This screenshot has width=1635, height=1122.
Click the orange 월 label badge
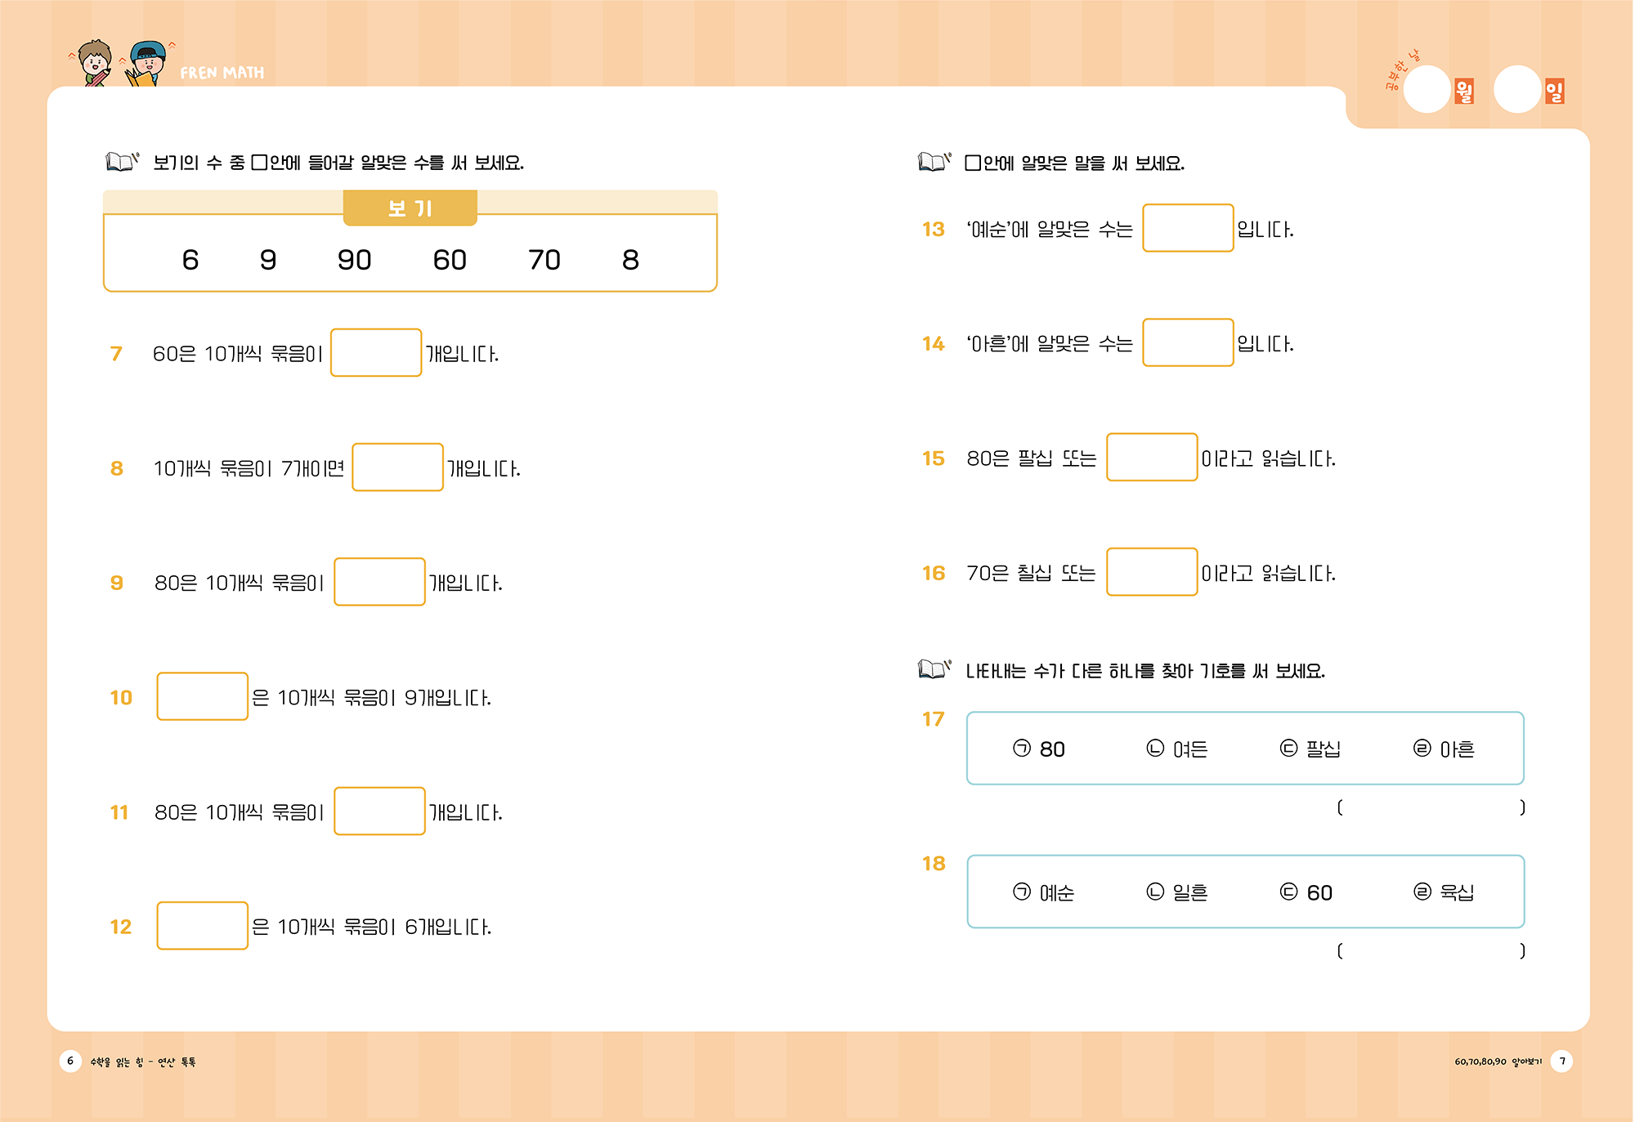(1464, 91)
